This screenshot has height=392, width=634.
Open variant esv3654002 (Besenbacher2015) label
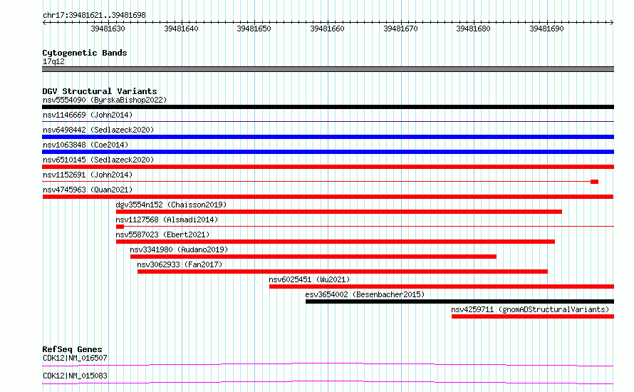[x=365, y=294]
